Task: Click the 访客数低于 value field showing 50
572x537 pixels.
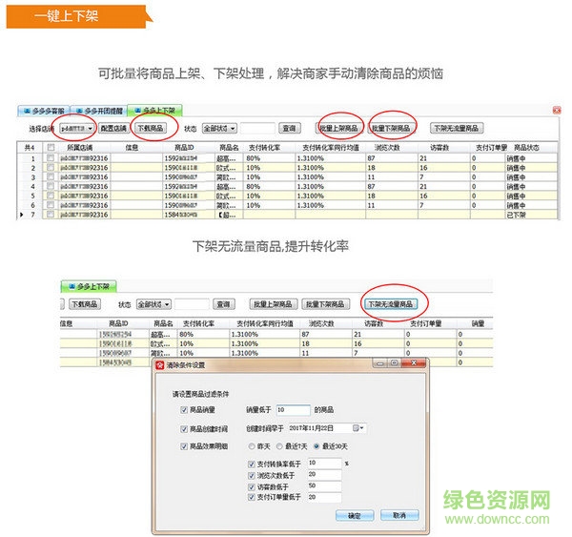Action: 325,485
